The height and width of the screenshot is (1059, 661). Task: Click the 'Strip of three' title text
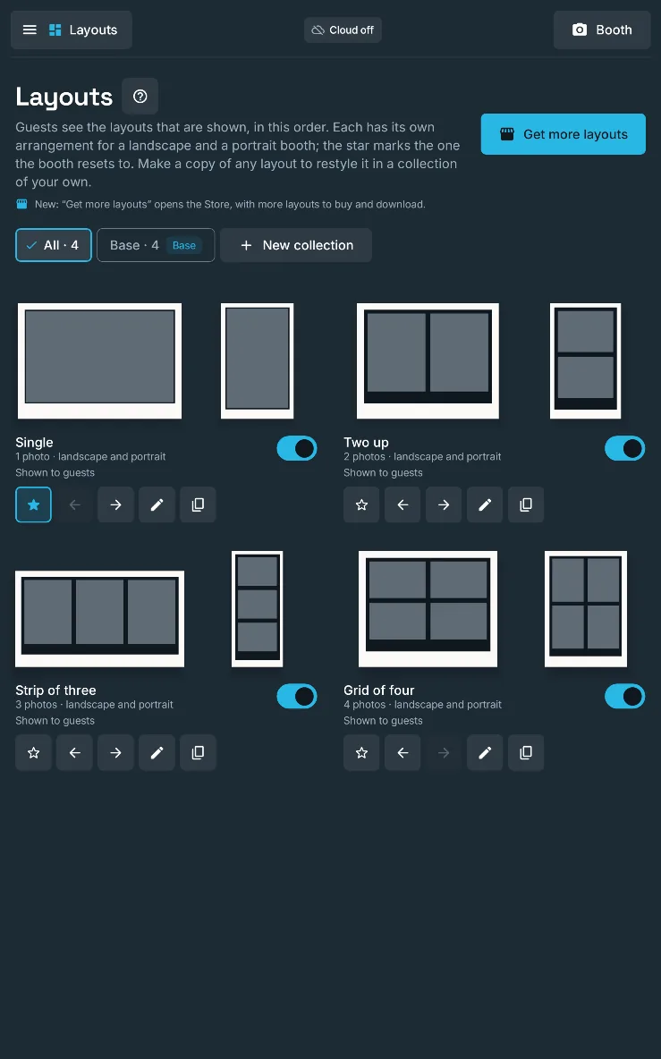pyautogui.click(x=56, y=690)
